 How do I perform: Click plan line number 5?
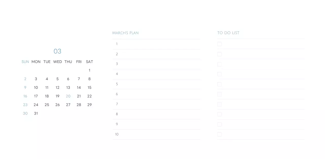156,84
